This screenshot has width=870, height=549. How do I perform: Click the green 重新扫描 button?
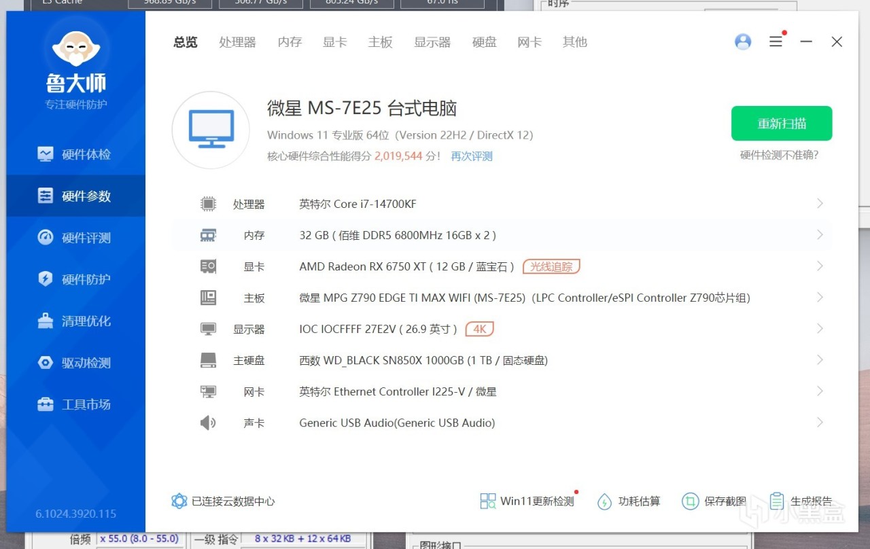(782, 124)
